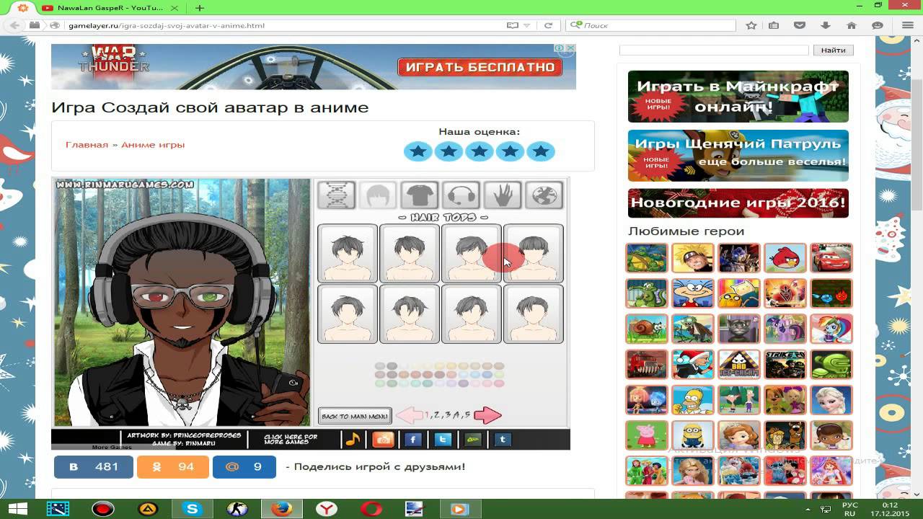Open Opera from the taskbar

tap(371, 509)
